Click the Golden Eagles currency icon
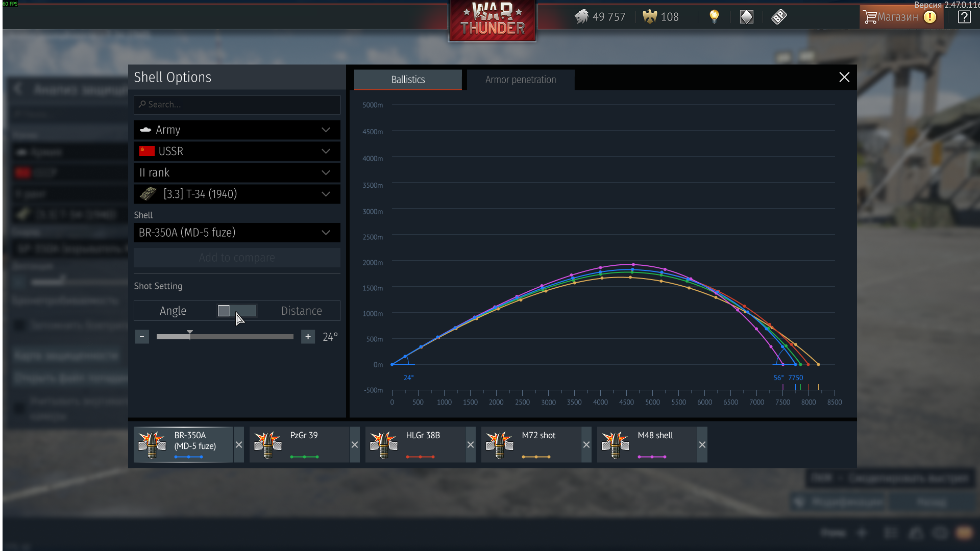The height and width of the screenshot is (551, 980). (x=649, y=17)
